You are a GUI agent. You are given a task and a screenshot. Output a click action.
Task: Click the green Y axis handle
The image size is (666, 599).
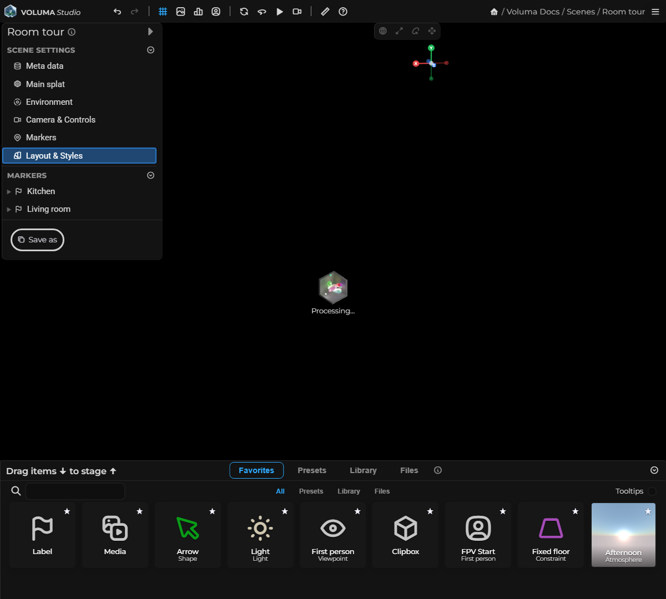(x=431, y=48)
